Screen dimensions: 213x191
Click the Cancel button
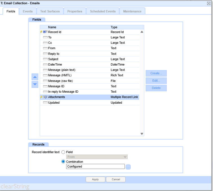[116, 179]
